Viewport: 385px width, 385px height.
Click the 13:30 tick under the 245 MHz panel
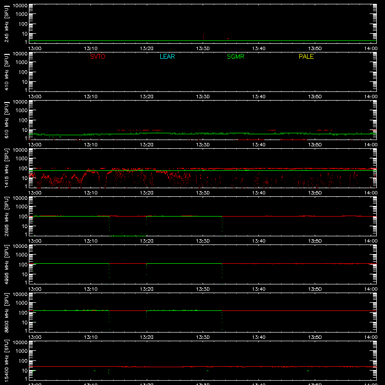click(203, 49)
